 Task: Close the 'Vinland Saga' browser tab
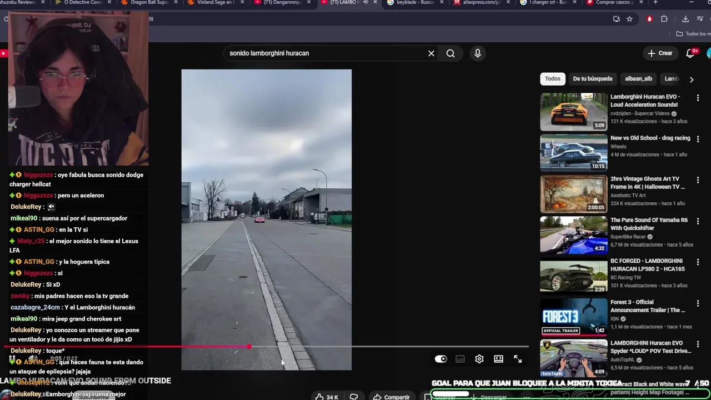pos(242,3)
